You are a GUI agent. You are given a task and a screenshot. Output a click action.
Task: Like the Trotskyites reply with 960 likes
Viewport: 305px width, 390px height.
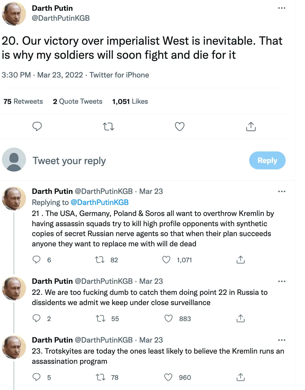tap(168, 377)
